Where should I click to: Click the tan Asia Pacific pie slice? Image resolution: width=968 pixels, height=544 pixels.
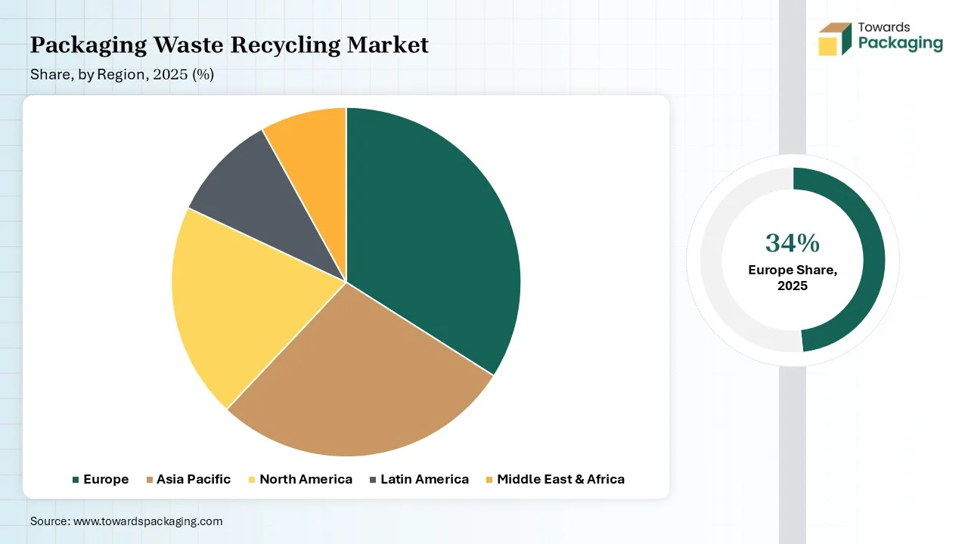(355, 378)
